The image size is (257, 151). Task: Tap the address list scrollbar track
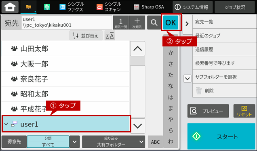pos(137,87)
